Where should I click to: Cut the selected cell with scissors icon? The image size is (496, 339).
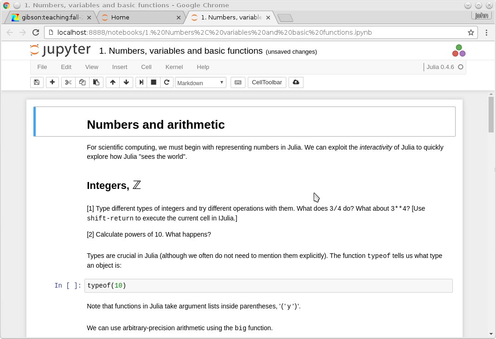68,82
